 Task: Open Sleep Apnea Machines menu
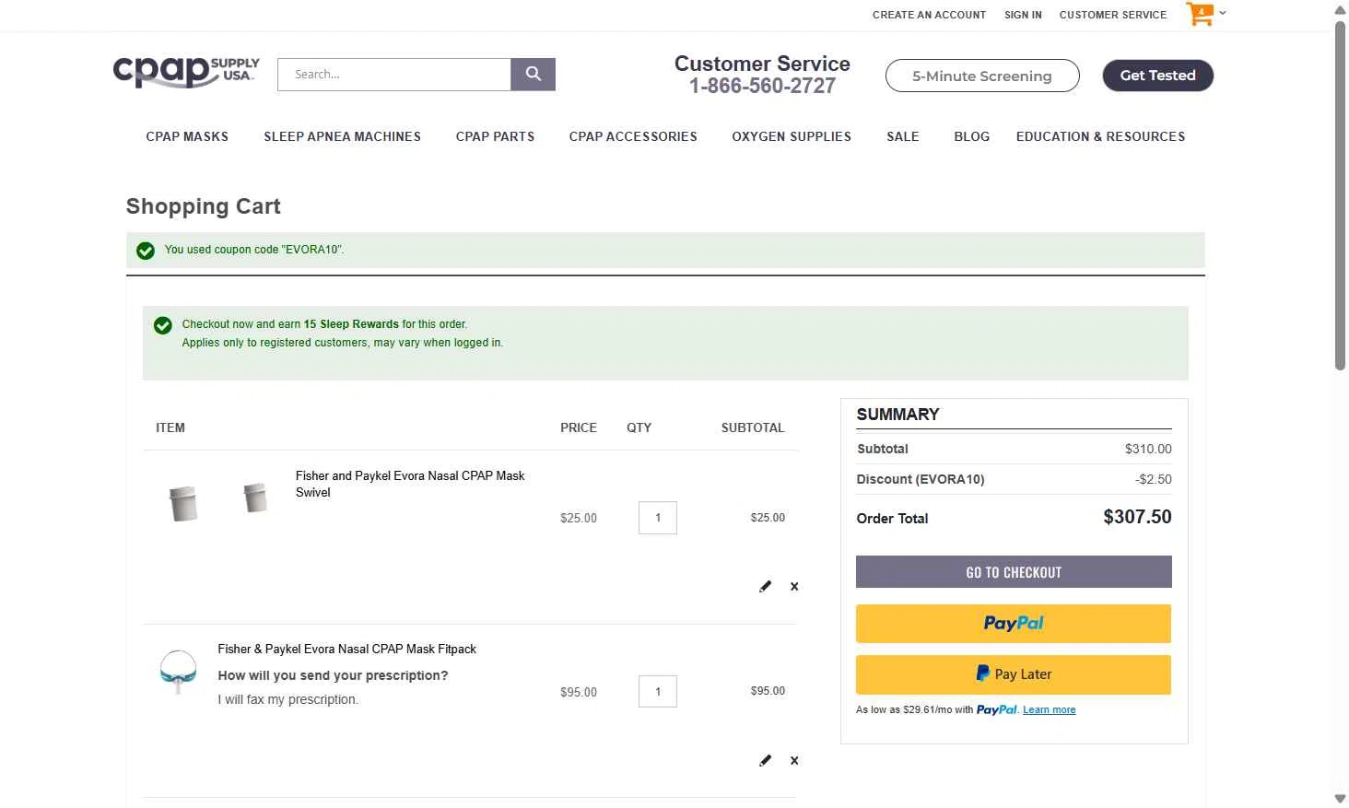tap(342, 136)
